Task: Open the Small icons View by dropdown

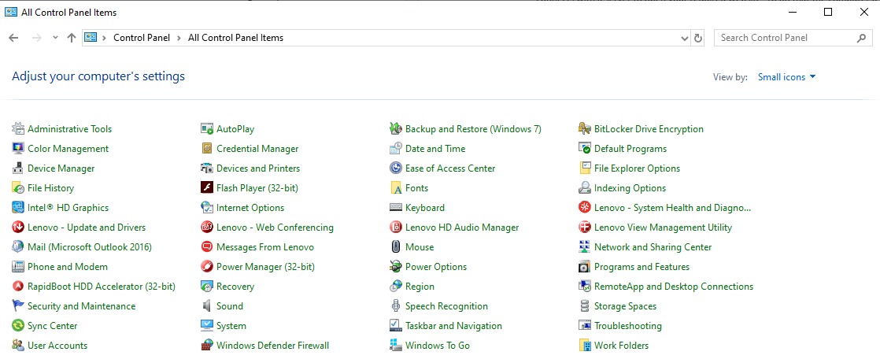Action: pos(786,77)
